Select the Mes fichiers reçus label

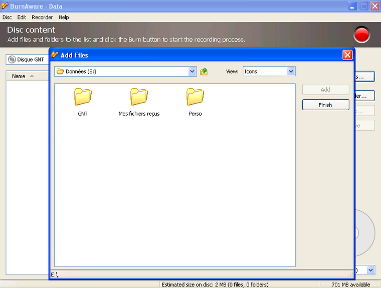(139, 114)
